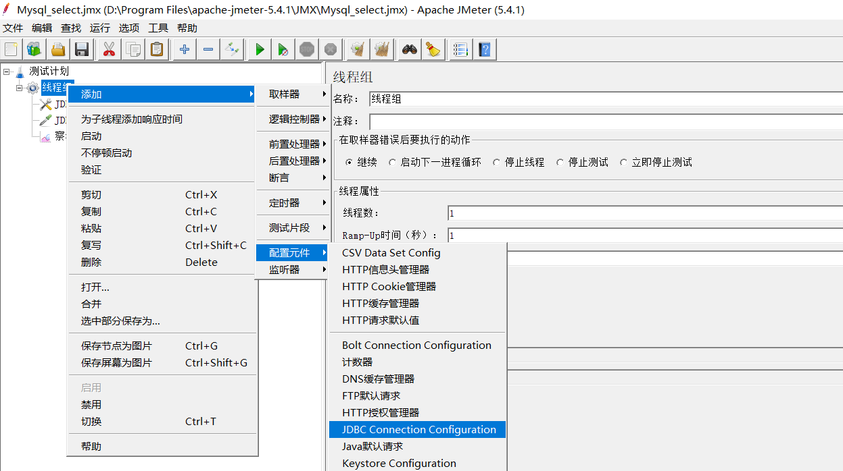Clear all results with the broom icon
This screenshot has width=843, height=471.
[432, 49]
